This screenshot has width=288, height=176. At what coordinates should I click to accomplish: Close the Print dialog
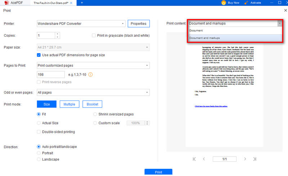[285, 10]
